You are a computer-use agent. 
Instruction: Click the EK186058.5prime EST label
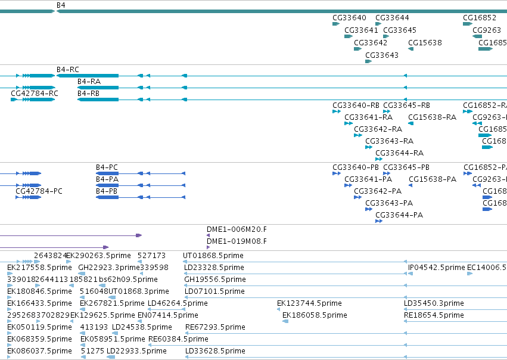(x=315, y=315)
